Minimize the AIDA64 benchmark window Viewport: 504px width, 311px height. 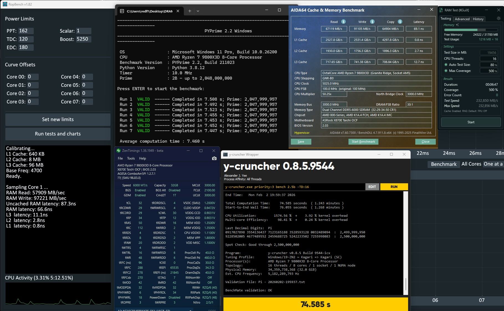[419, 10]
